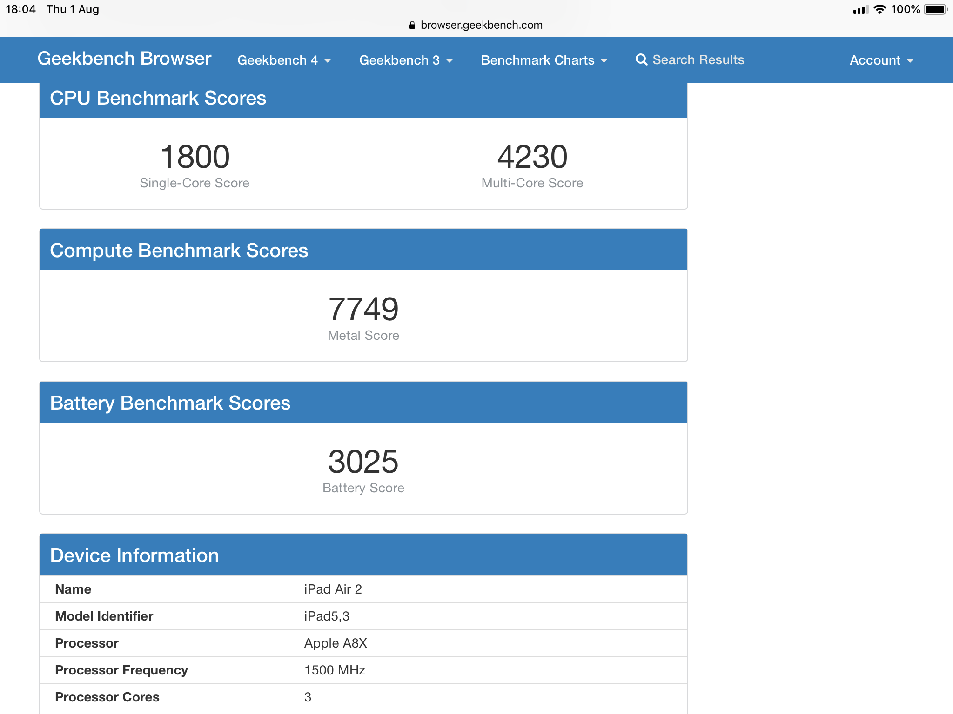Tap the 18:04 clock in status bar

pyautogui.click(x=20, y=9)
